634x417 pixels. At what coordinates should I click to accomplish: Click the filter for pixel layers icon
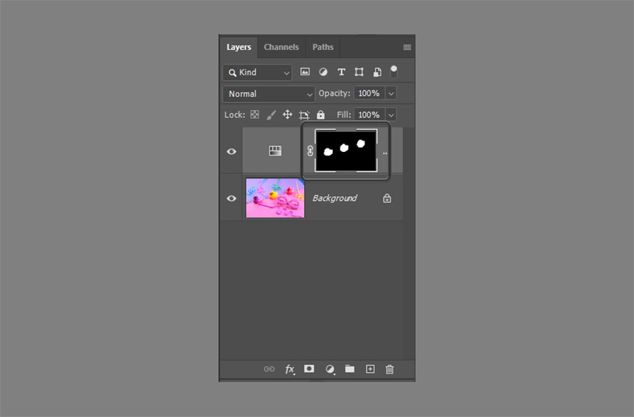305,72
